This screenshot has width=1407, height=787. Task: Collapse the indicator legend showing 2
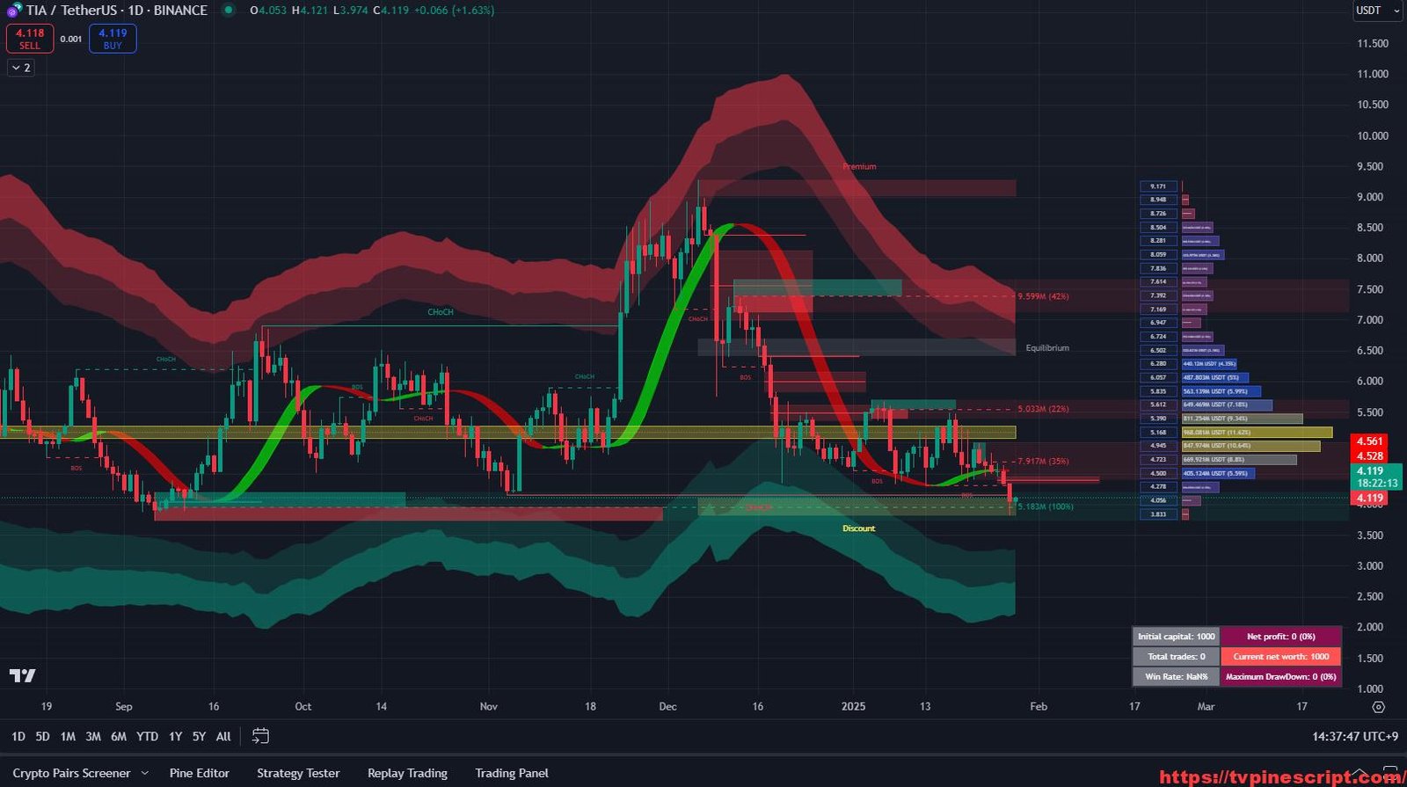point(21,68)
